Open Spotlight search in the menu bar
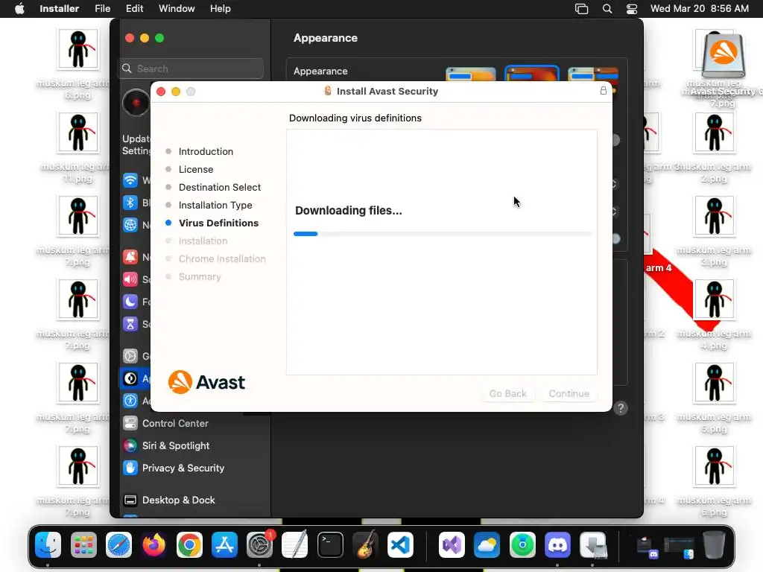This screenshot has height=572, width=763. pyautogui.click(x=607, y=9)
